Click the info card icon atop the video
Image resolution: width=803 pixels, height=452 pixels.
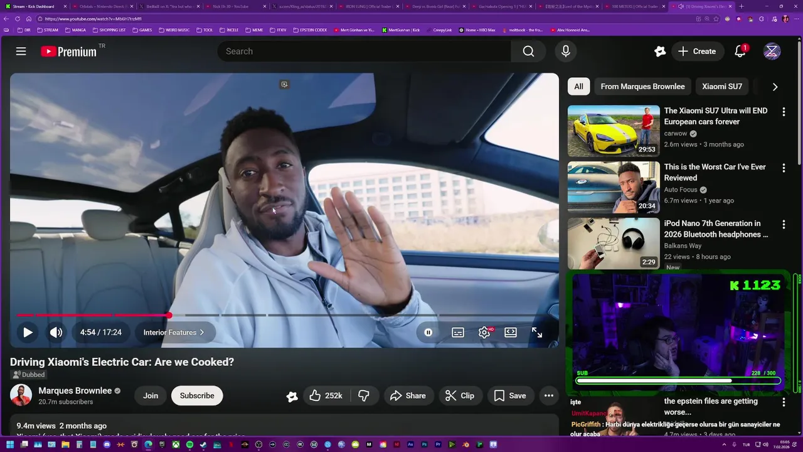(284, 84)
